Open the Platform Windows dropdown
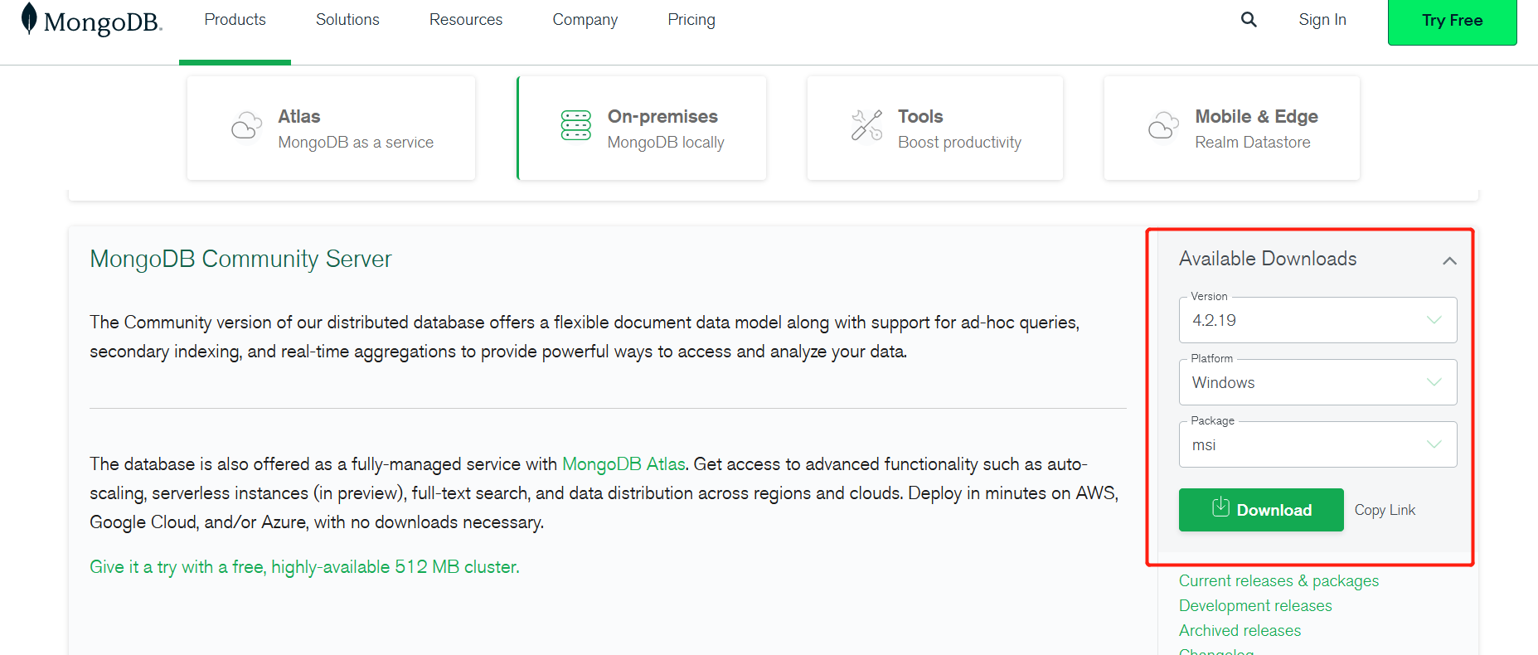 (x=1317, y=382)
